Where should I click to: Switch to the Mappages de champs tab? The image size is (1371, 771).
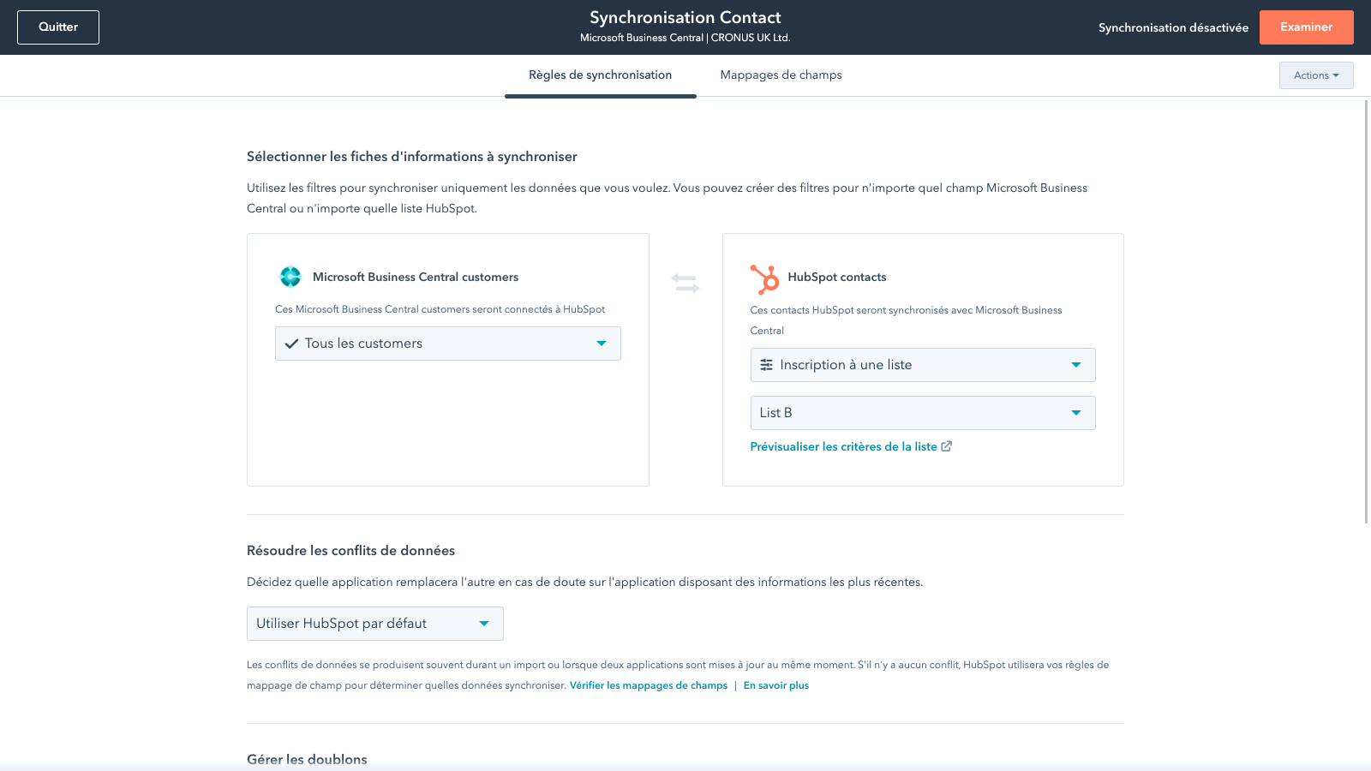click(x=781, y=75)
